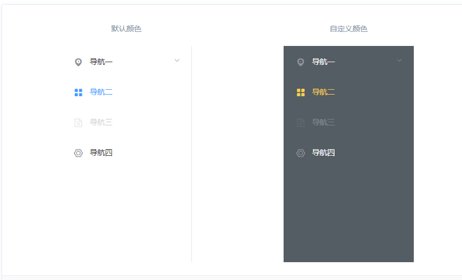462x280 pixels.
Task: Click the 默认颜色 heading
Action: coord(126,29)
